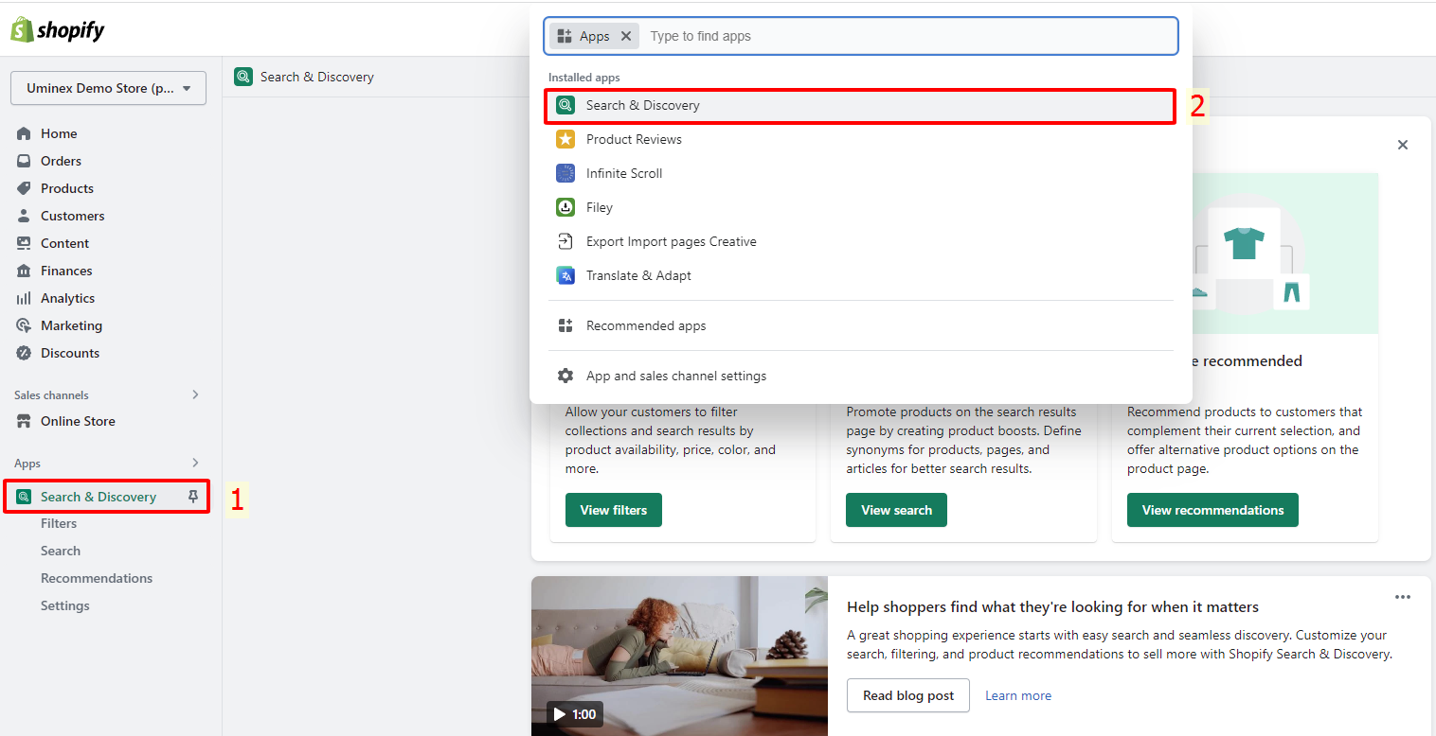Open the Filters submenu item
This screenshot has height=736, width=1436.
click(x=59, y=523)
